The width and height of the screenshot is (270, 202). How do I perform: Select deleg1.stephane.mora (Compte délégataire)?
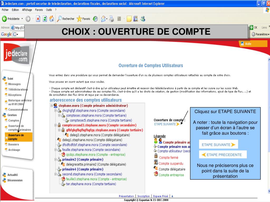pyautogui.click(x=92, y=140)
